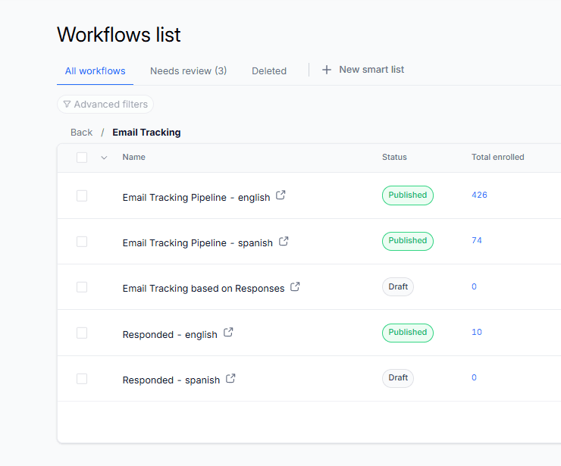
Task: Open Responded - english external link icon
Action: 228,332
